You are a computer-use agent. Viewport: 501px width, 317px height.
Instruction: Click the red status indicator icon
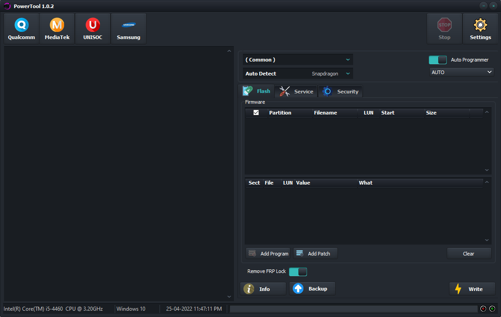483,308
